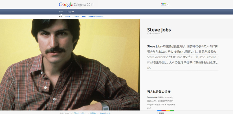This screenshot has width=233, height=114.
Task: Click the Google logo
Action: click(x=66, y=4)
